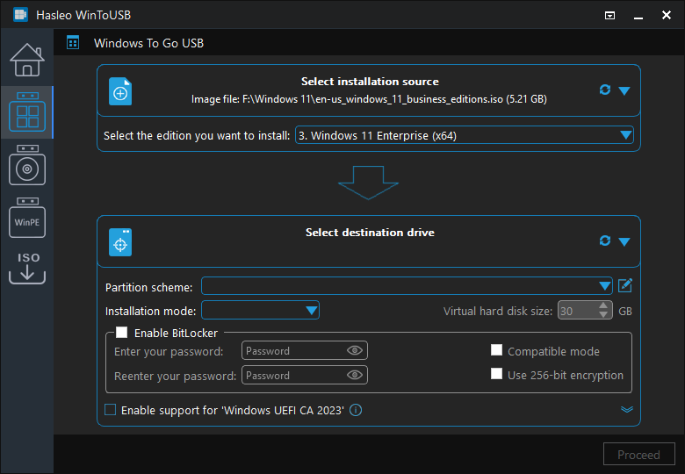Edit partition scheme with pencil icon
The image size is (685, 474).
click(x=625, y=286)
